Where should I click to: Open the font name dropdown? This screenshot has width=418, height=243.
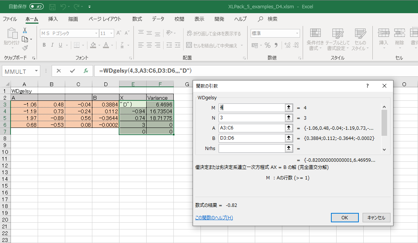click(96, 33)
